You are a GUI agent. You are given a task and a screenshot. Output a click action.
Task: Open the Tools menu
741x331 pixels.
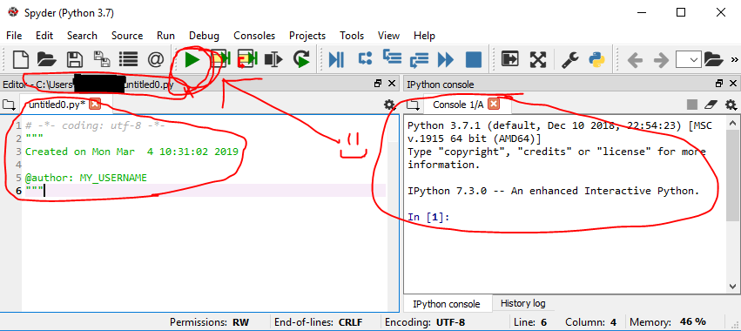point(352,36)
